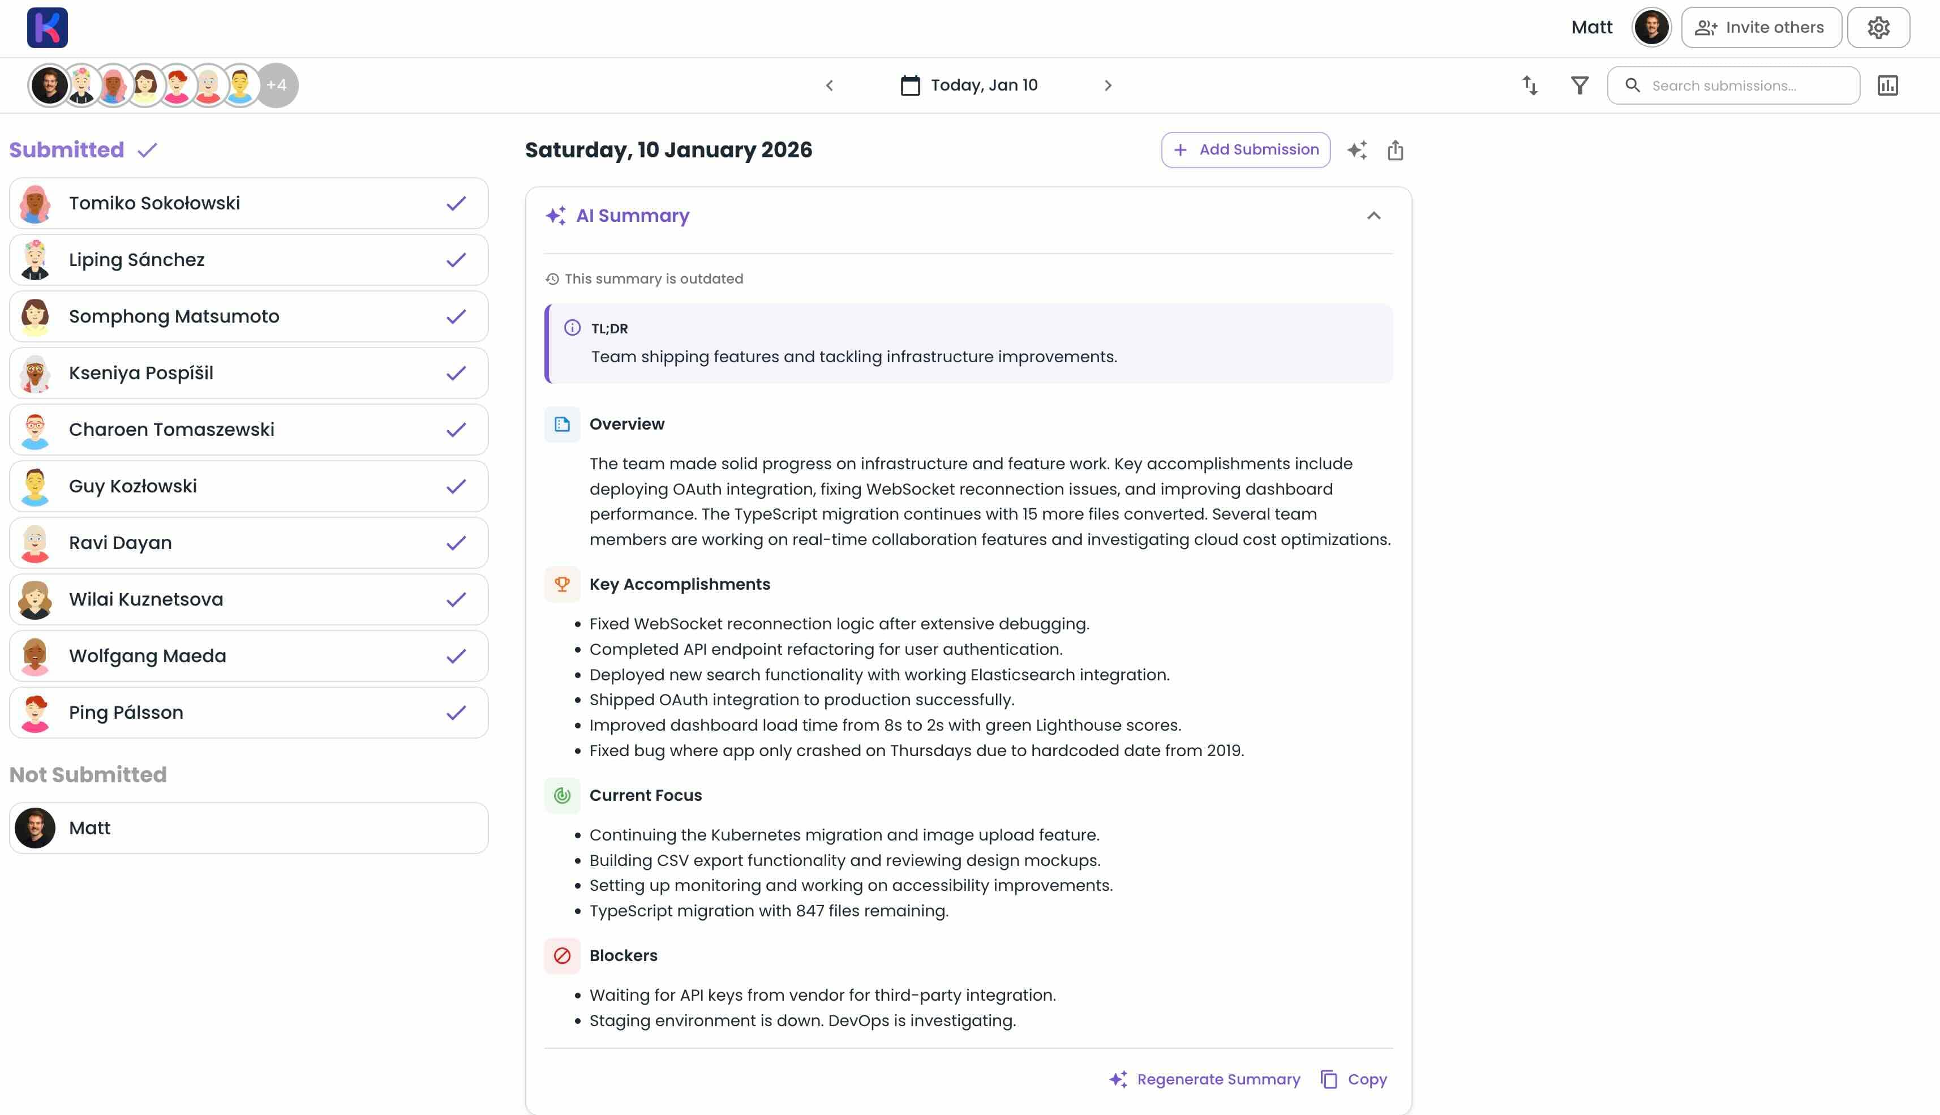Click the Add Submission button
The height and width of the screenshot is (1115, 1940).
(x=1246, y=149)
